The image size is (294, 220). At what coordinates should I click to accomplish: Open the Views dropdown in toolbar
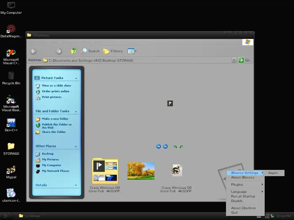click(x=132, y=51)
